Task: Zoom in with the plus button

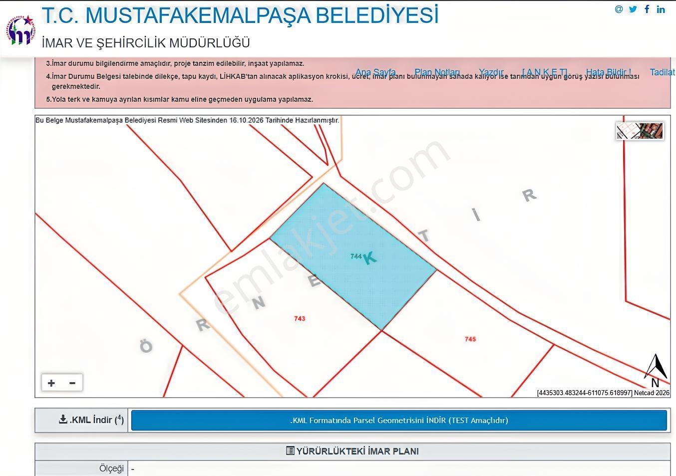Action: (51, 383)
